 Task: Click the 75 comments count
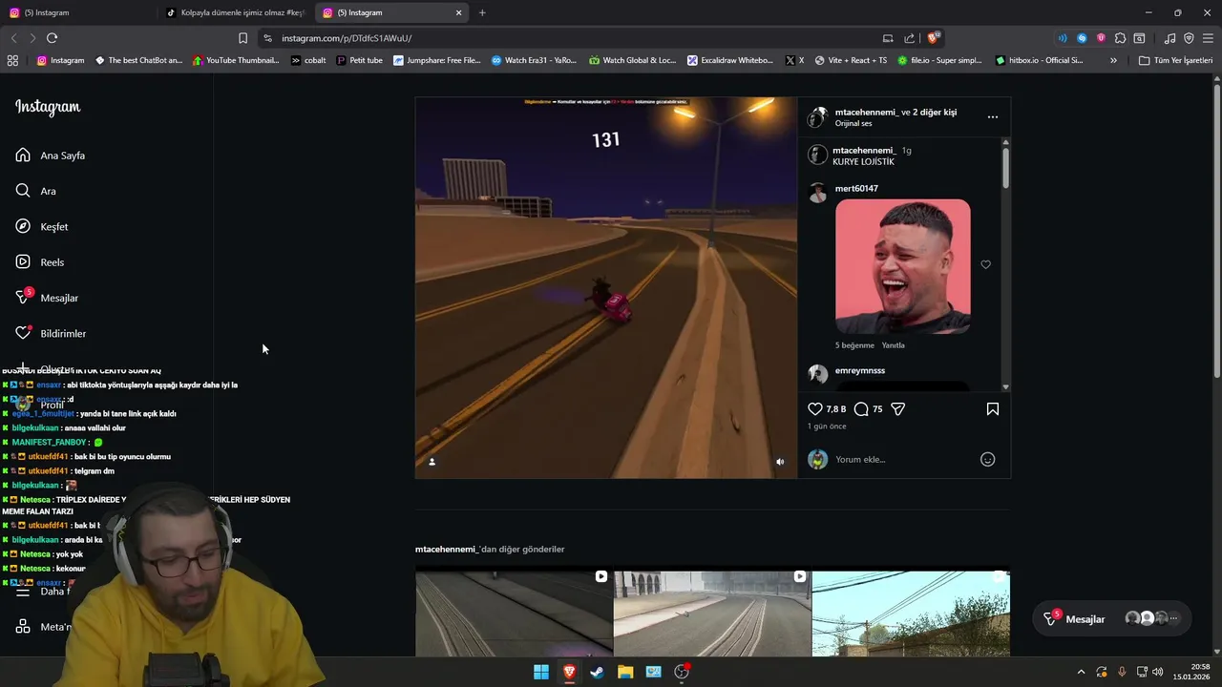click(877, 408)
